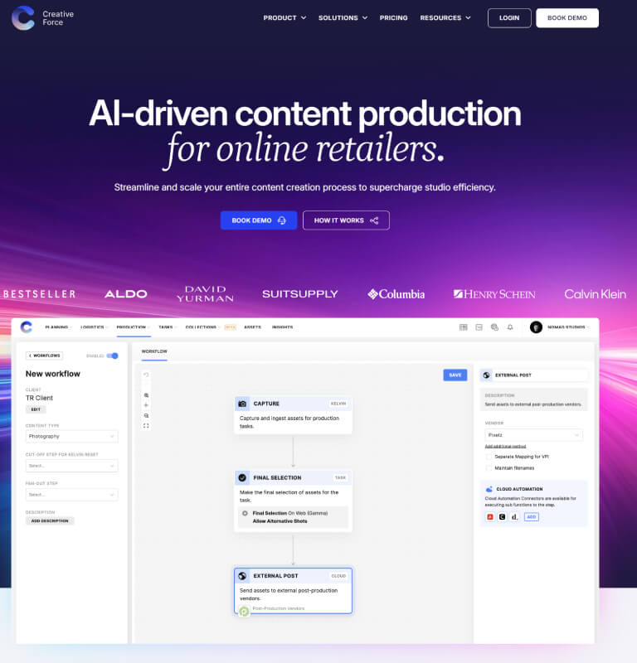Image resolution: width=637 pixels, height=663 pixels.
Task: Select the Production tab in dashboard
Action: (x=134, y=327)
